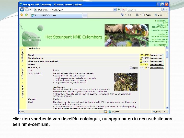Click the RSS feeds icon
The height and width of the screenshot is (138, 184).
coord(129,15)
